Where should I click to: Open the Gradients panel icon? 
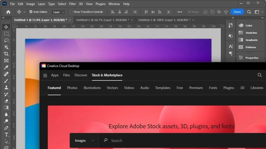pyautogui.click(x=241, y=40)
